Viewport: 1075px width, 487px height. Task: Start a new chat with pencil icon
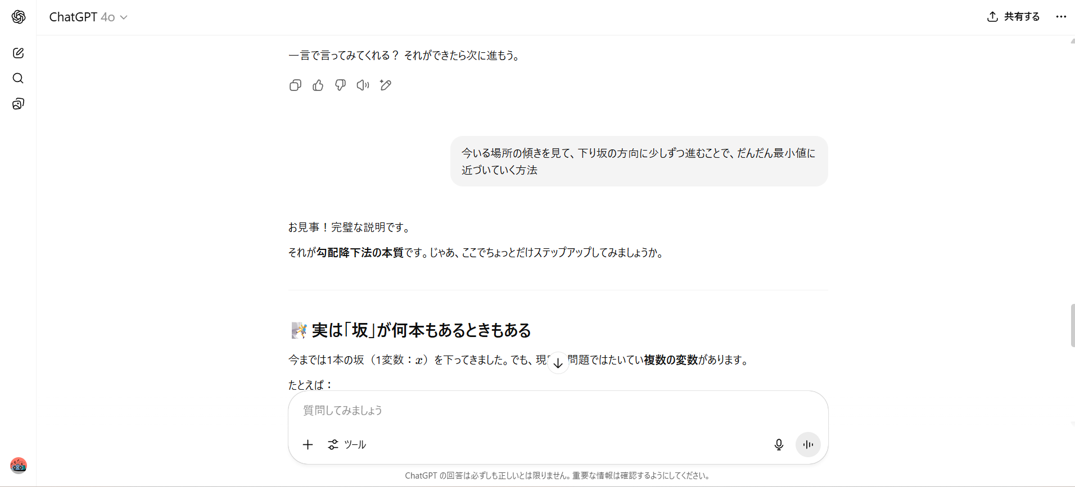click(18, 53)
